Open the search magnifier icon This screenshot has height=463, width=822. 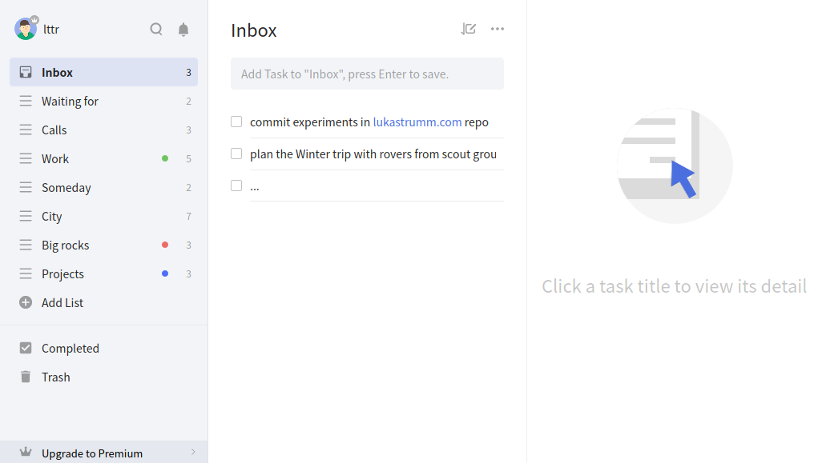coord(155,29)
